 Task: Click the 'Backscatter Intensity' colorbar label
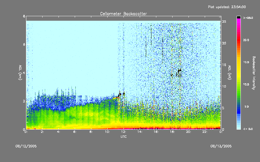(254, 73)
